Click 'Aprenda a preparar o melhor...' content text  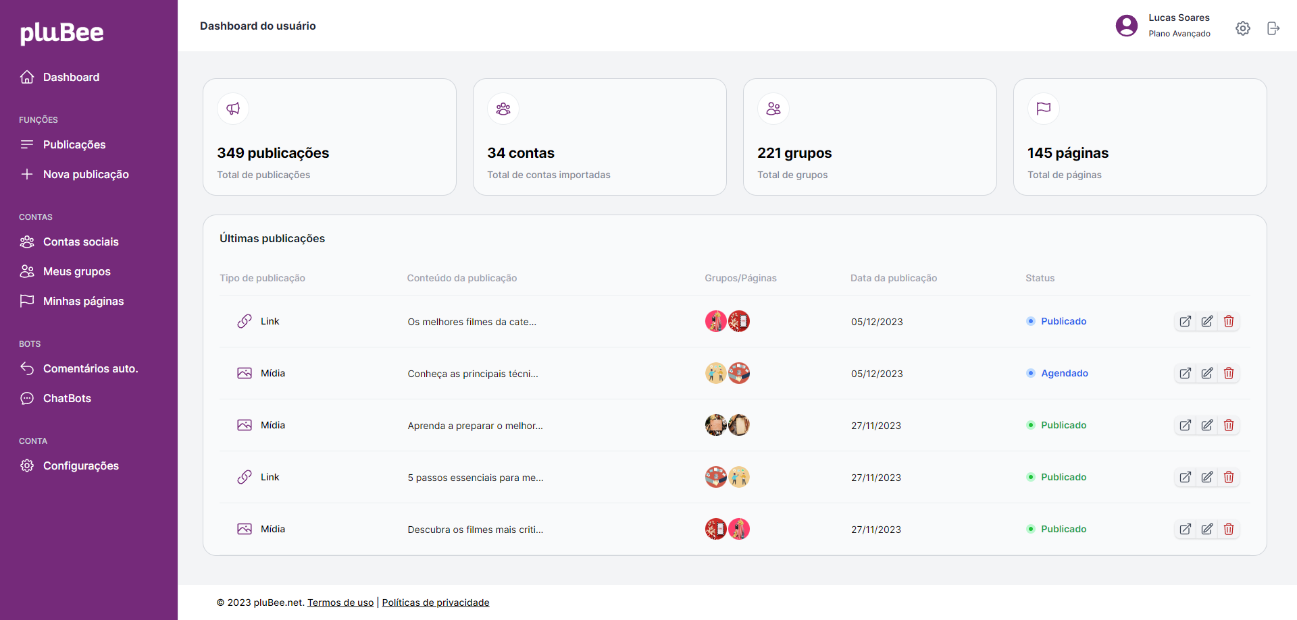pyautogui.click(x=475, y=426)
